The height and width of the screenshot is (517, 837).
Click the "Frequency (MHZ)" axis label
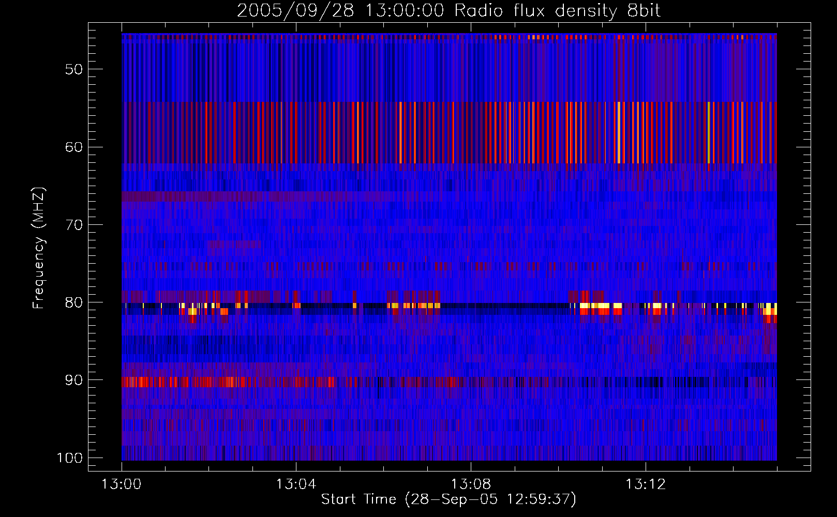click(39, 248)
